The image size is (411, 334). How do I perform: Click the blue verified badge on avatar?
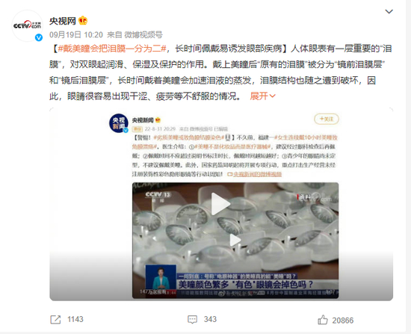39,38
